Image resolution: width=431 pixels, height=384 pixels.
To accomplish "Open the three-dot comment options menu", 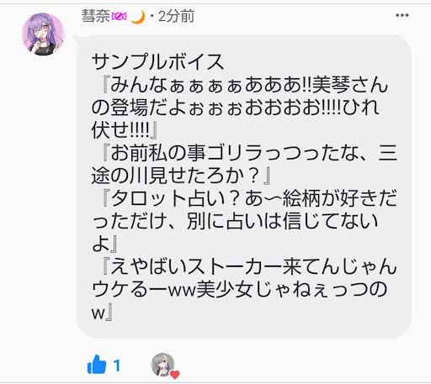I will 402,15.
